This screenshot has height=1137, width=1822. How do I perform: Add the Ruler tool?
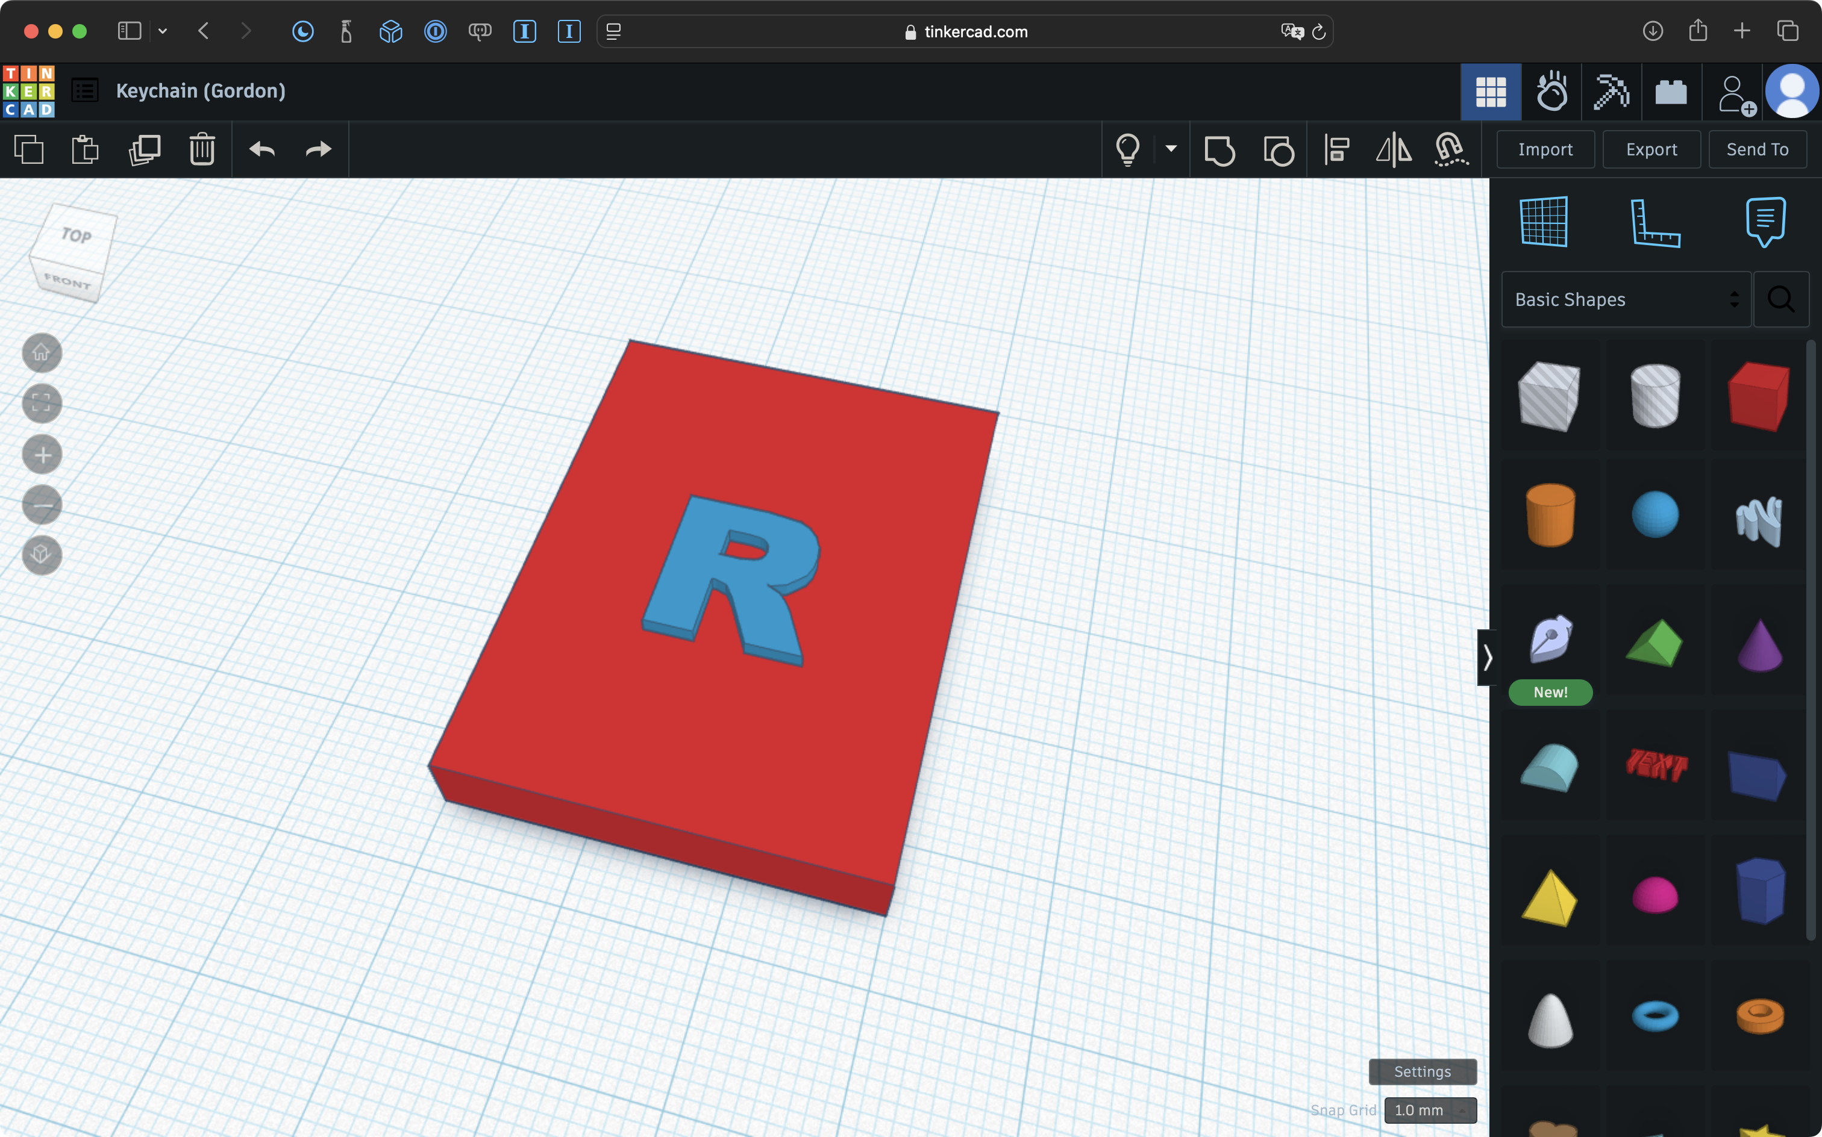pyautogui.click(x=1655, y=223)
